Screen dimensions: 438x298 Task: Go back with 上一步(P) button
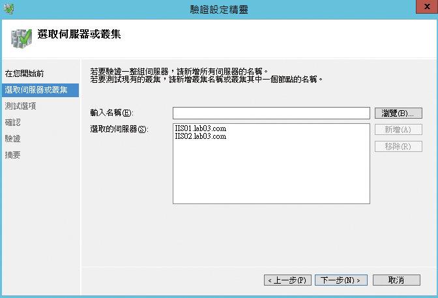click(x=287, y=280)
